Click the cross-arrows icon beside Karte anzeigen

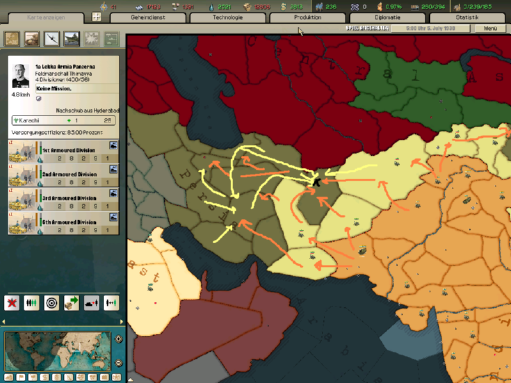pyautogui.click(x=96, y=17)
